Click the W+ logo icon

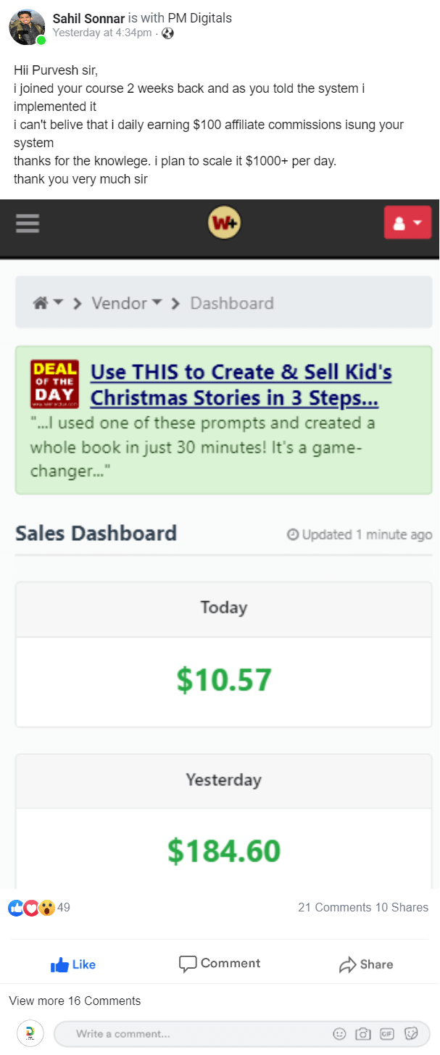tap(224, 223)
